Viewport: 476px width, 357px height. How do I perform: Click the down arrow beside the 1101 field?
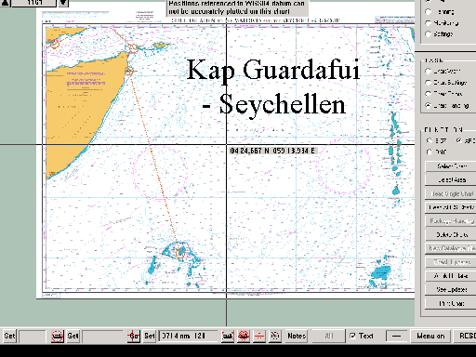pyautogui.click(x=63, y=3)
